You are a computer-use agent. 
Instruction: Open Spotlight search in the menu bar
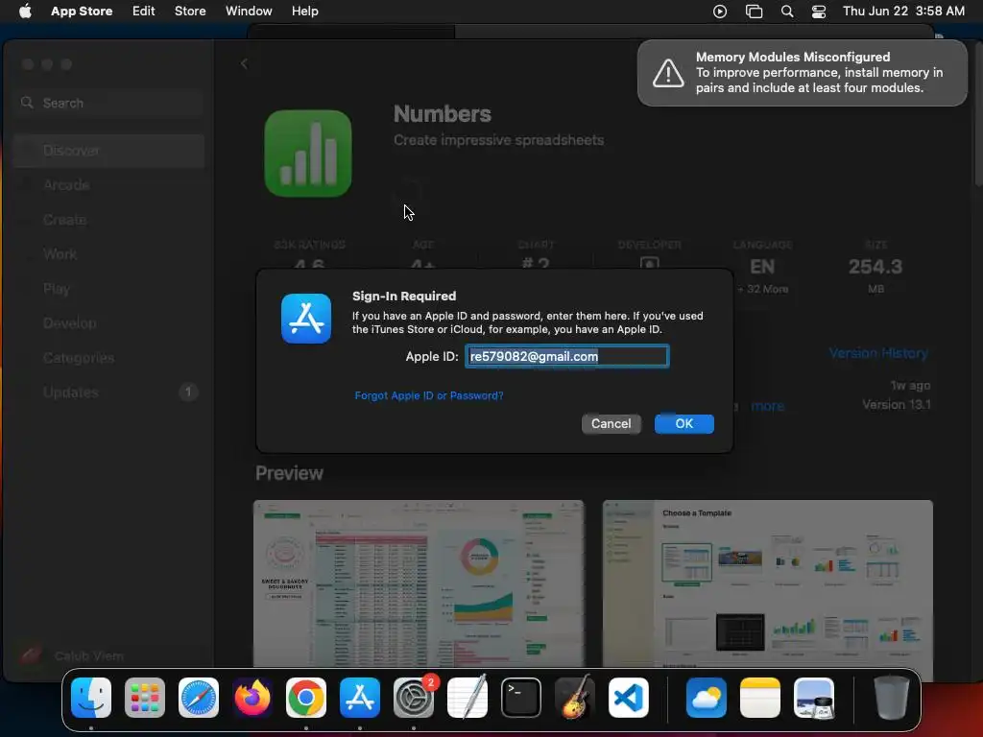tap(787, 12)
